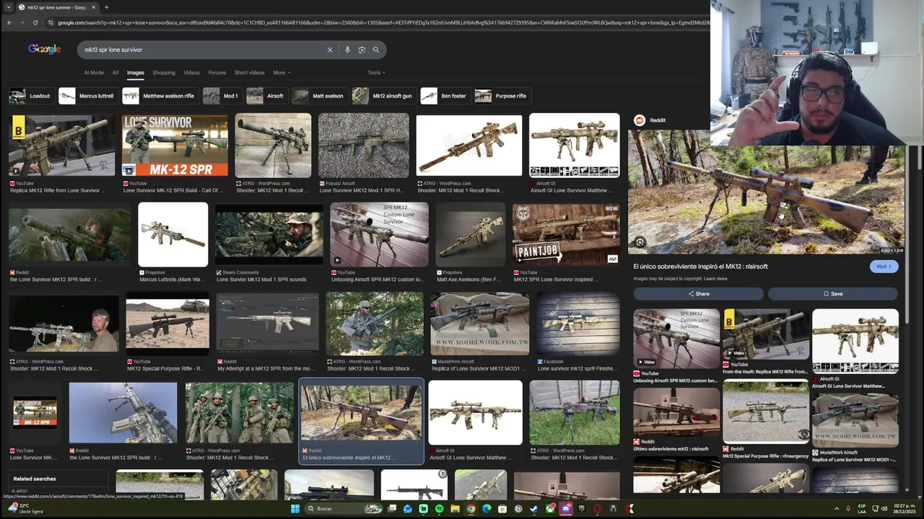This screenshot has height=519, width=924.
Task: Go back with the browser back arrow
Action: pos(9,22)
